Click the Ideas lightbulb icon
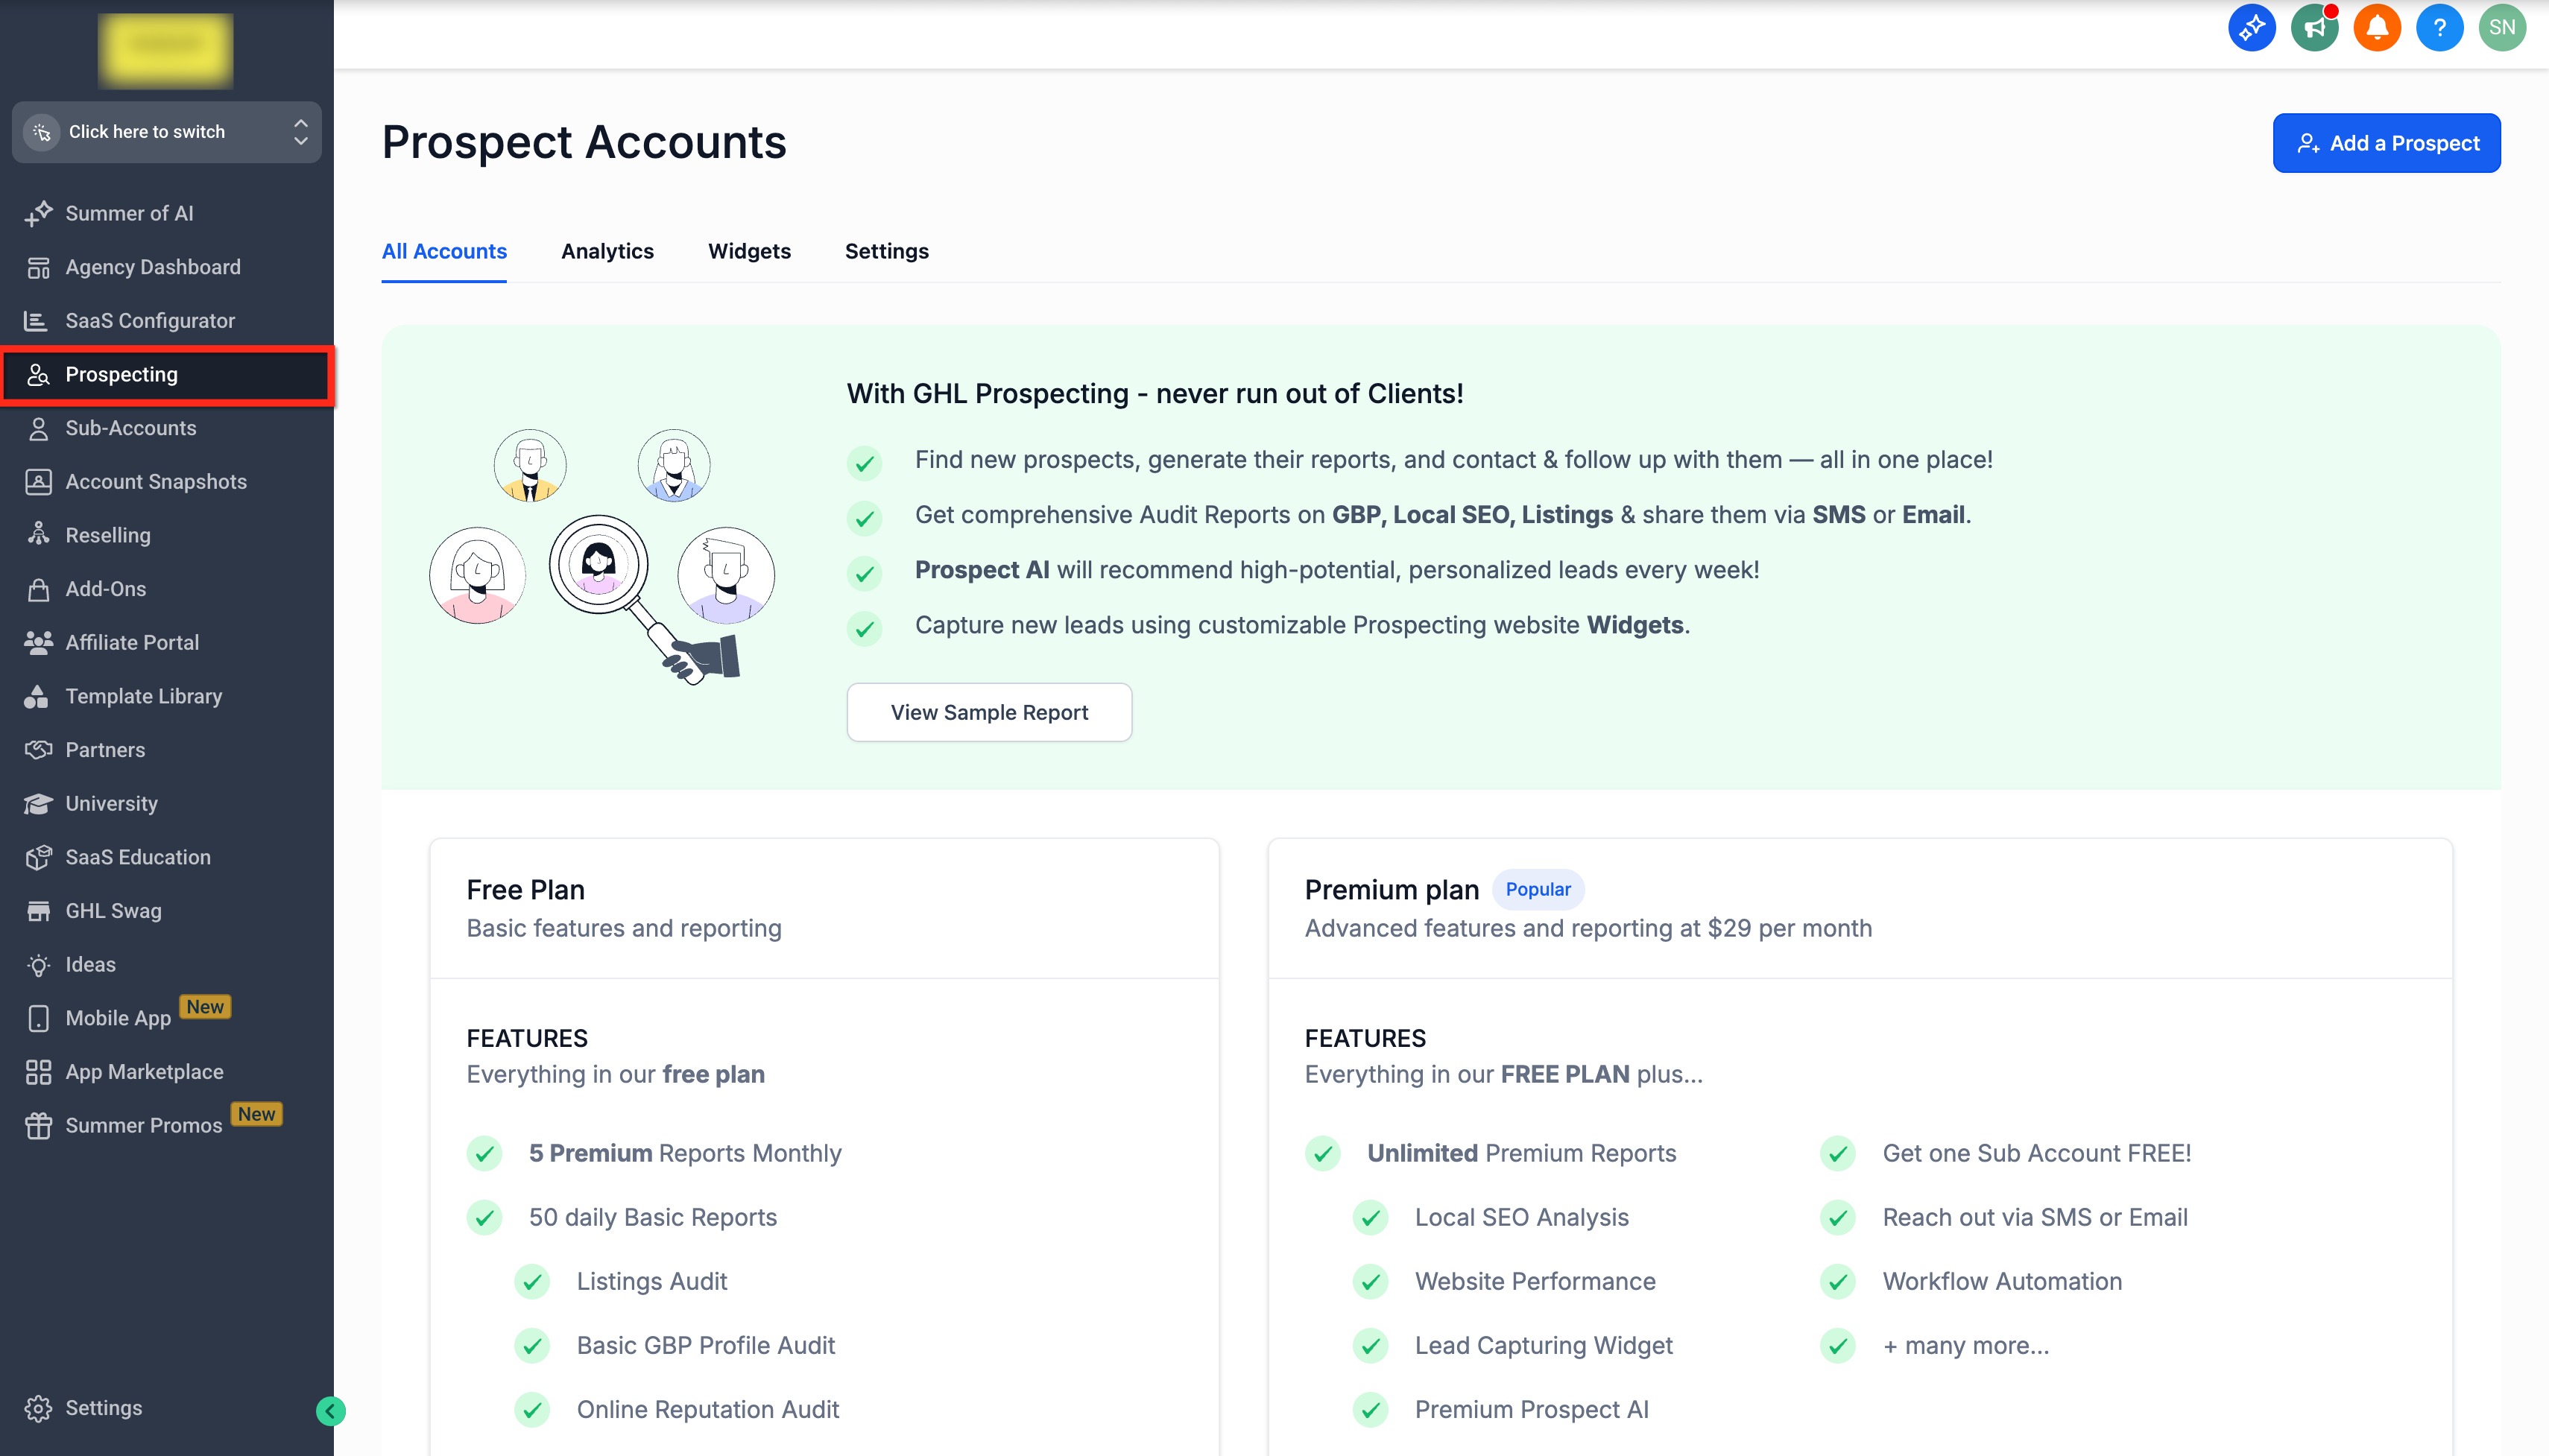 (x=38, y=965)
